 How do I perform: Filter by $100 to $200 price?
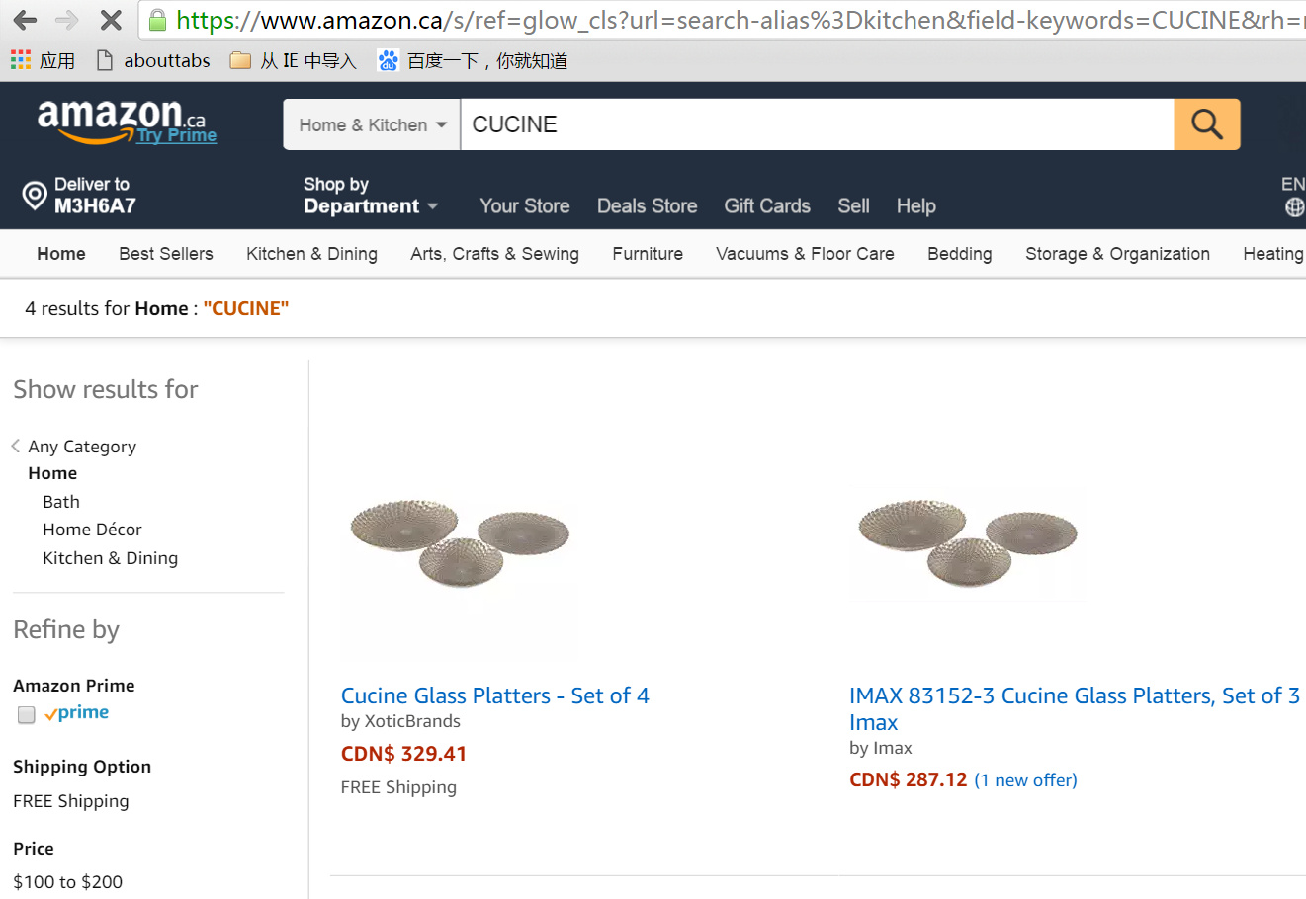click(x=68, y=882)
